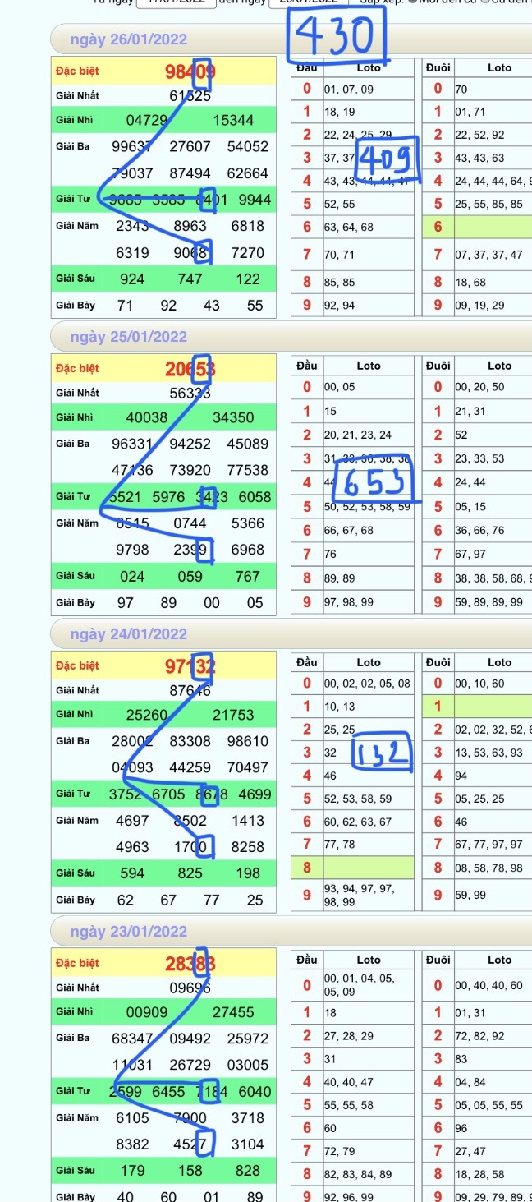The image size is (532, 1202).
Task: Click the Giải Ba number 87494
Action: 190,173
